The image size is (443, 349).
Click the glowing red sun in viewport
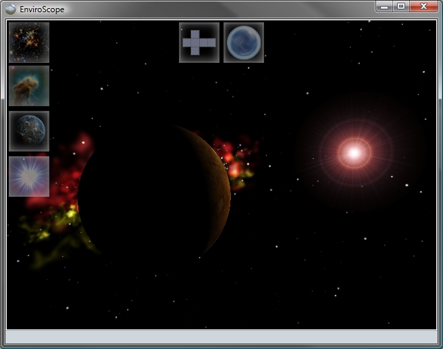(355, 153)
